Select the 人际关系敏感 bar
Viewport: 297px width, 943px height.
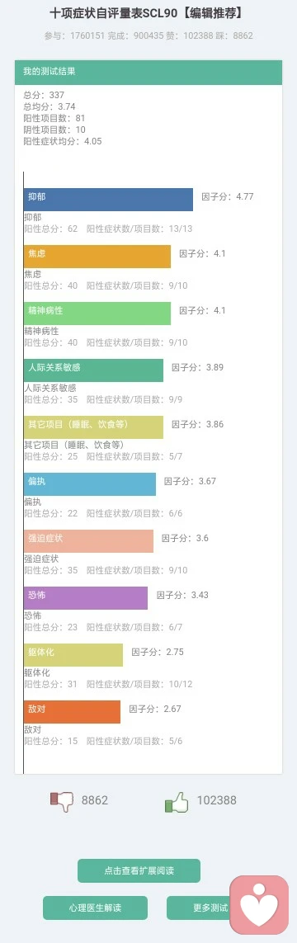[x=94, y=370]
